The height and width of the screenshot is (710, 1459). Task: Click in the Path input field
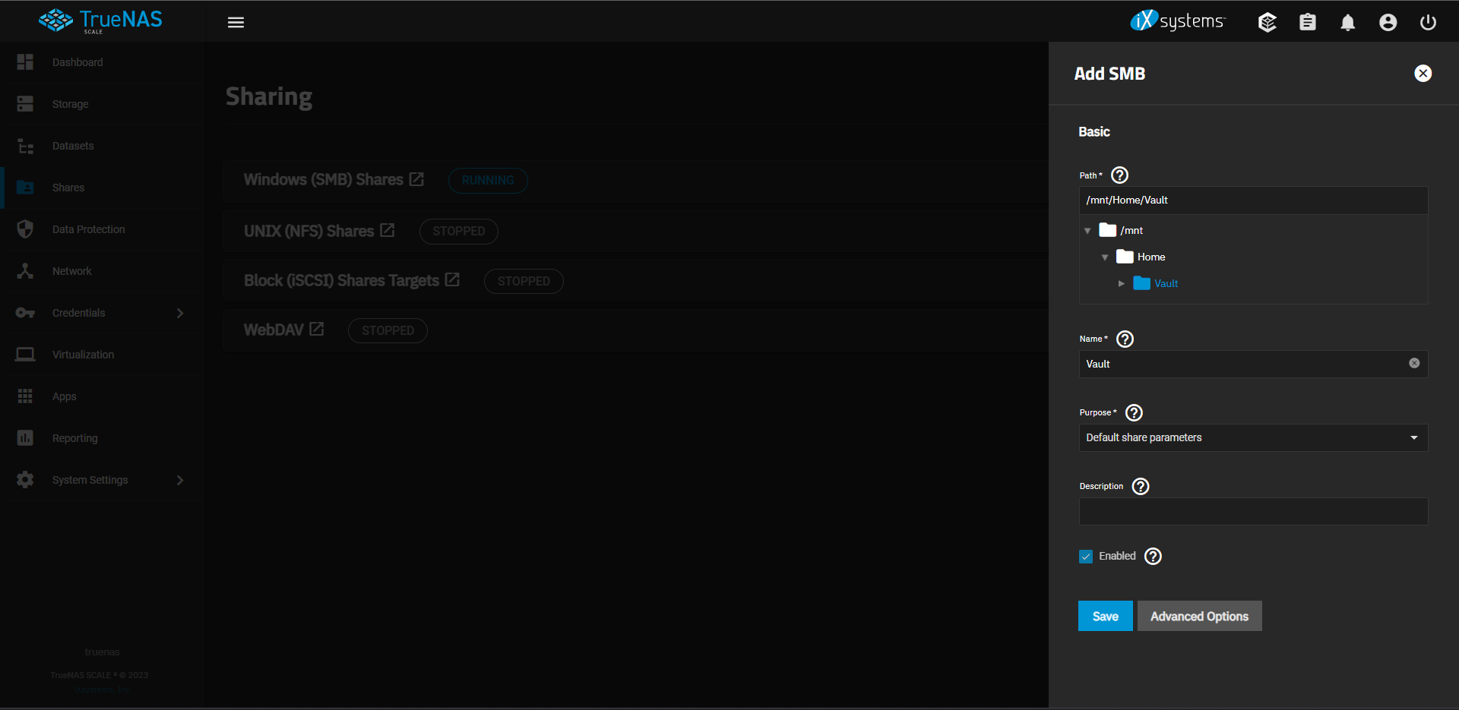(1253, 200)
